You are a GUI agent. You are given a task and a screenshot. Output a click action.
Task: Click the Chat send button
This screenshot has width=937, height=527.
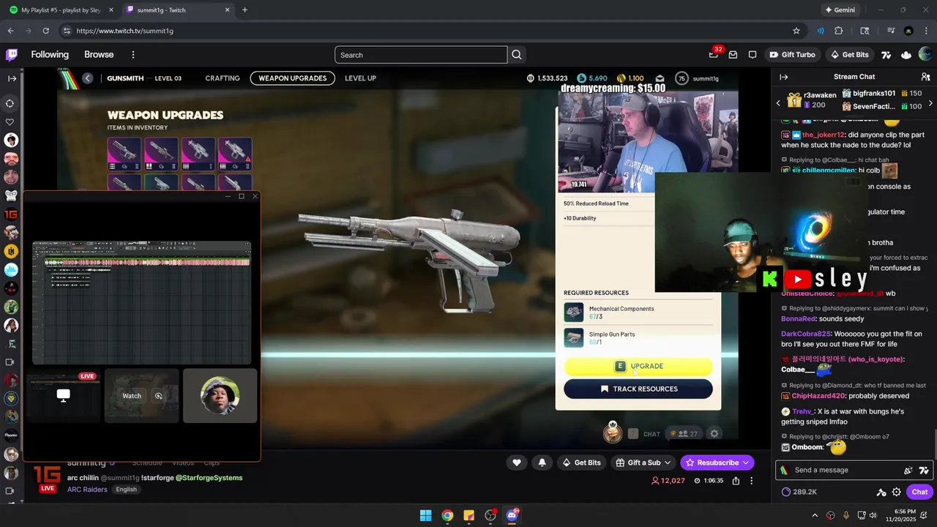[919, 492]
